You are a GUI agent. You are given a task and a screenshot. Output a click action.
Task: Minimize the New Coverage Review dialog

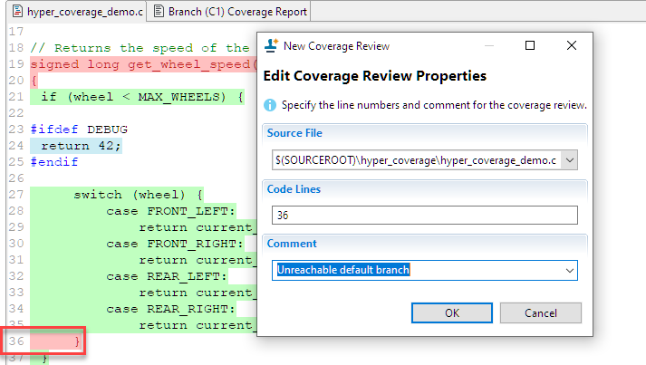(x=489, y=45)
